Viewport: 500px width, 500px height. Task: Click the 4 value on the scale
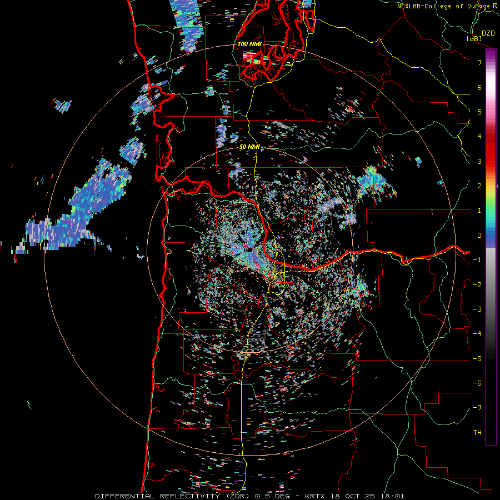coord(479,137)
